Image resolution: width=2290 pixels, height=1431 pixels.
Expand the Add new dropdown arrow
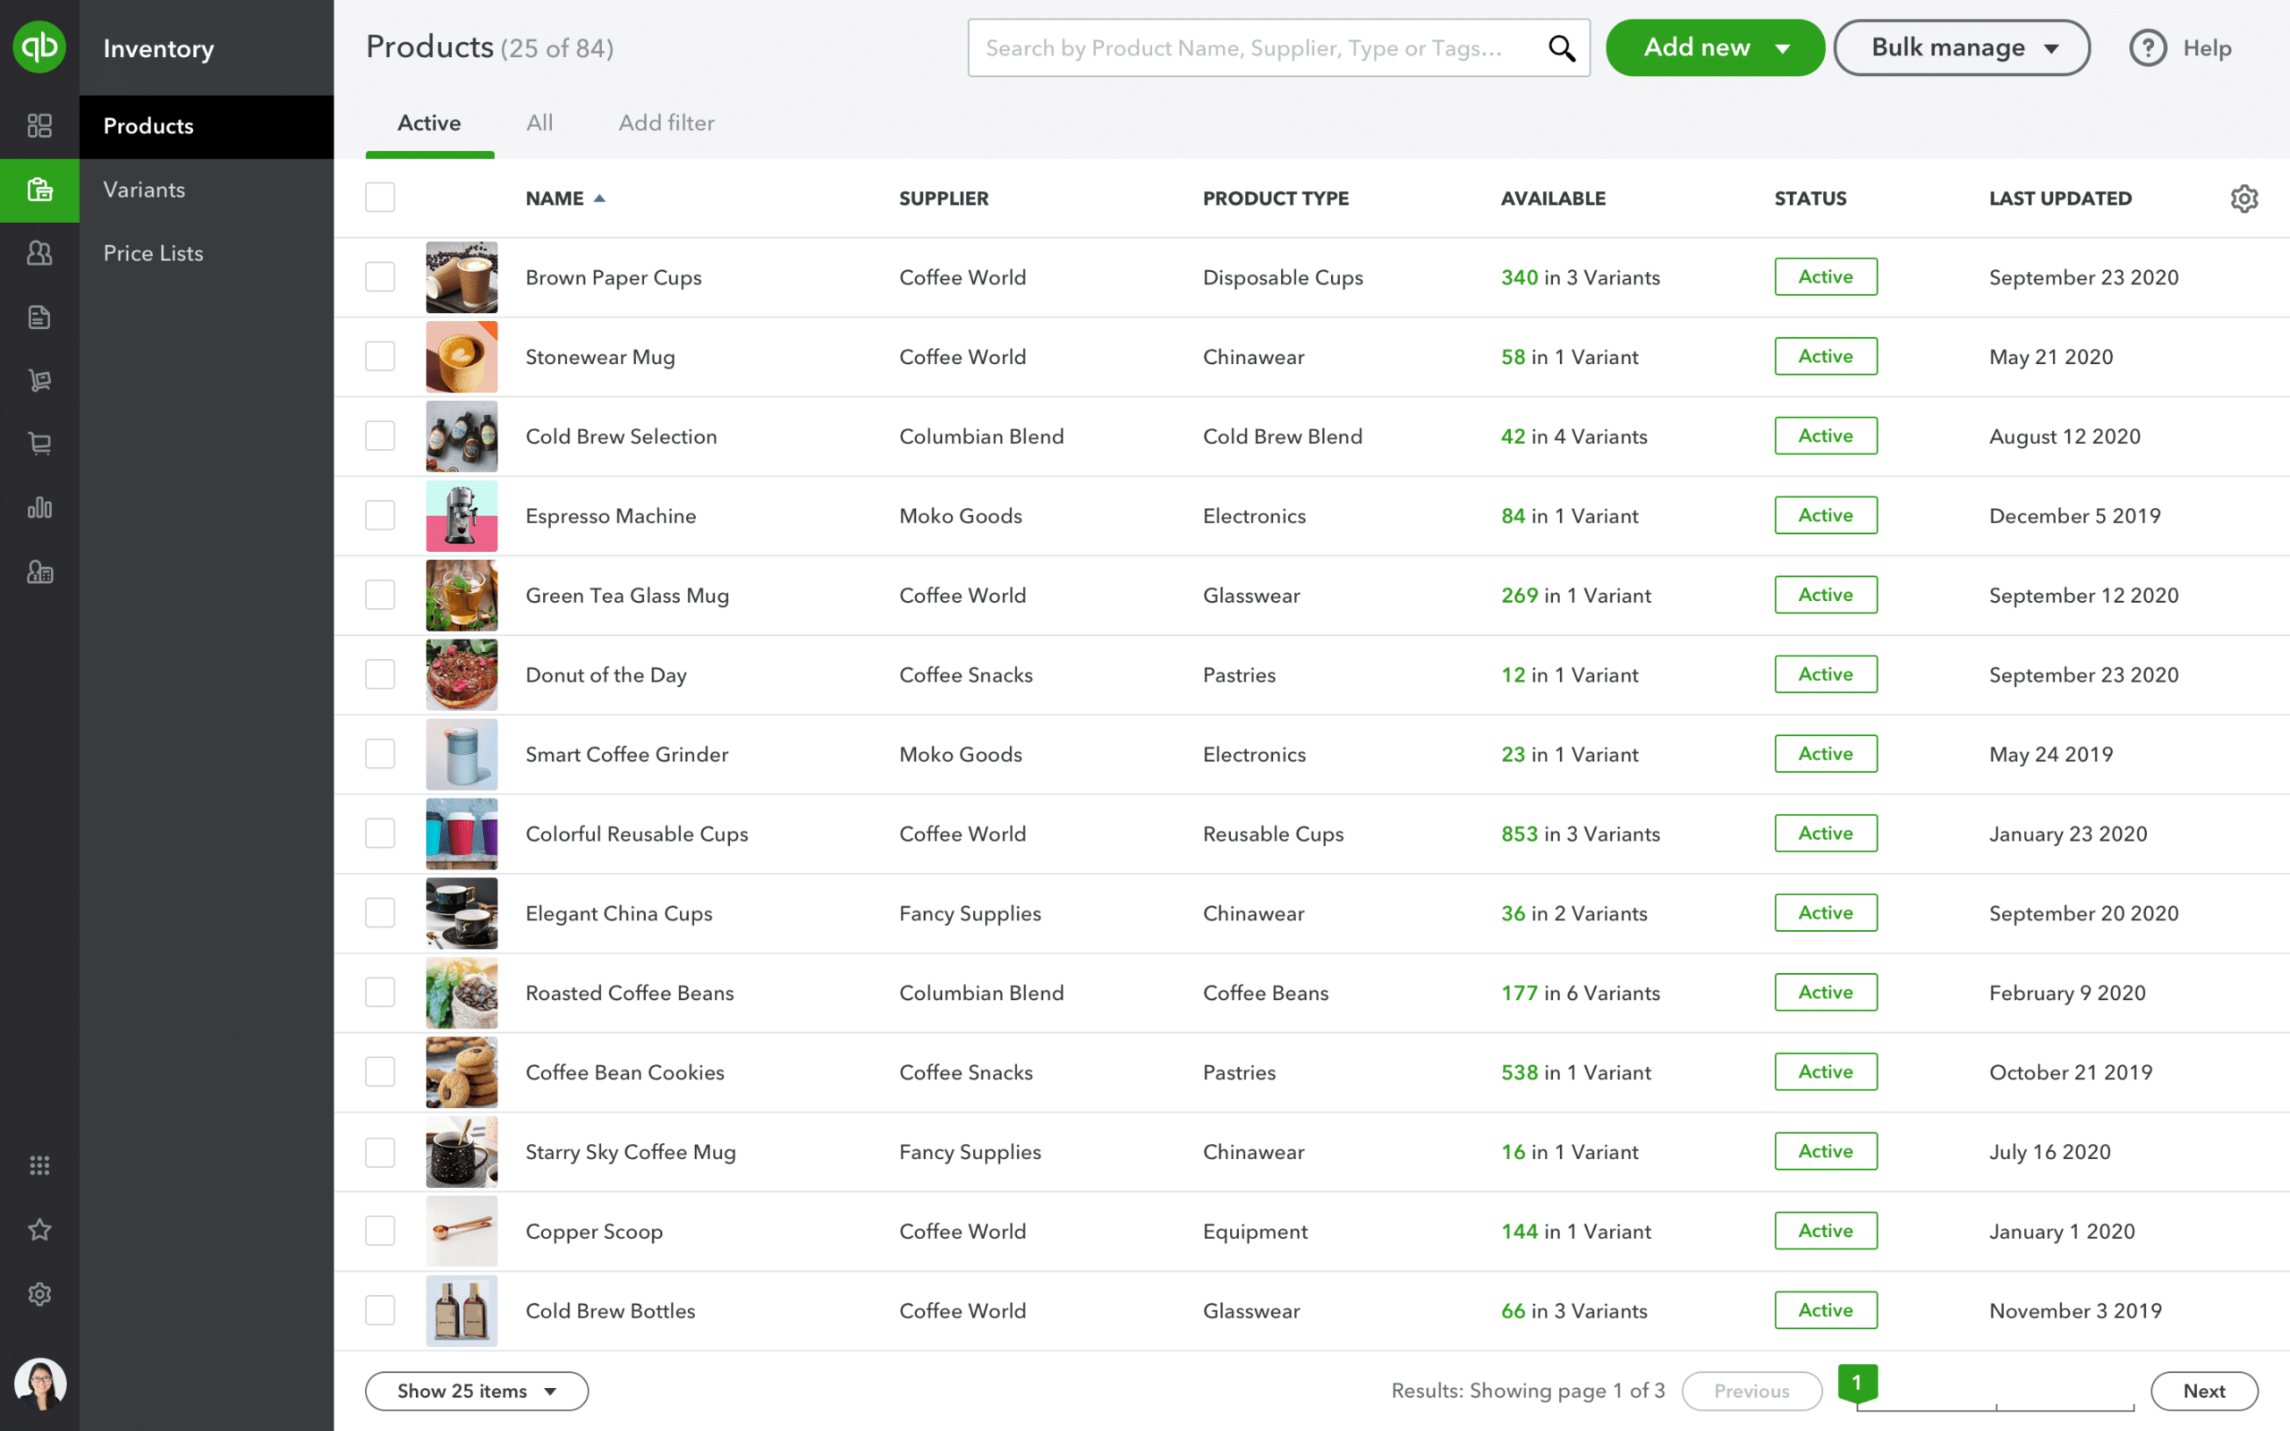(x=1783, y=47)
